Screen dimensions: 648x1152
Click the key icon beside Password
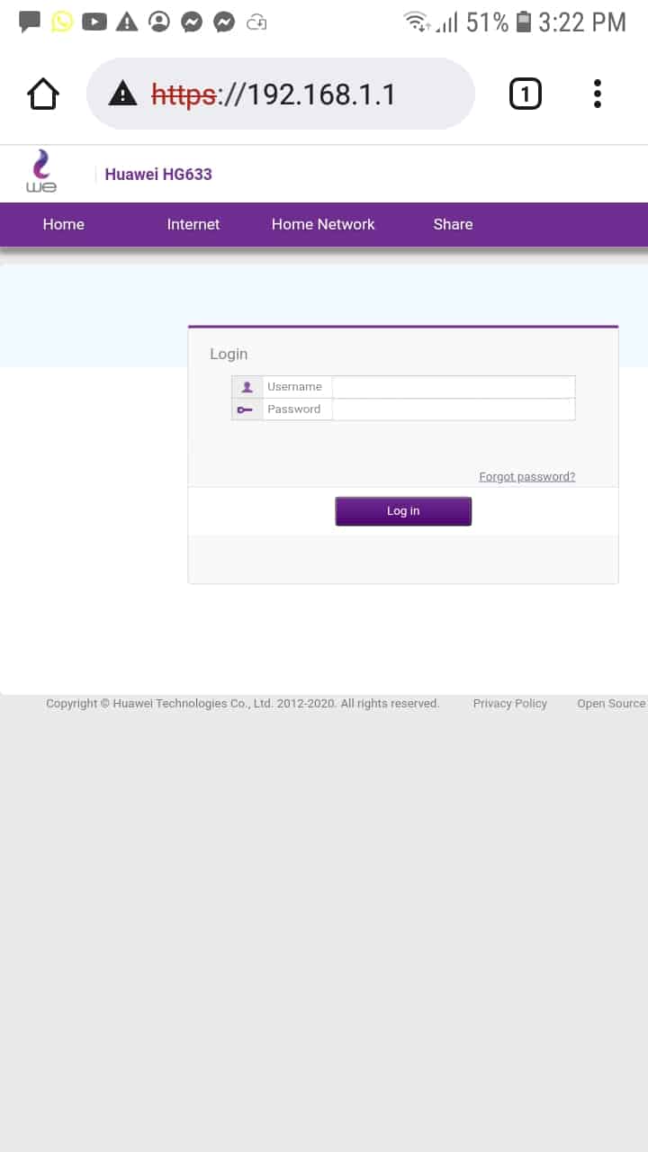click(247, 409)
